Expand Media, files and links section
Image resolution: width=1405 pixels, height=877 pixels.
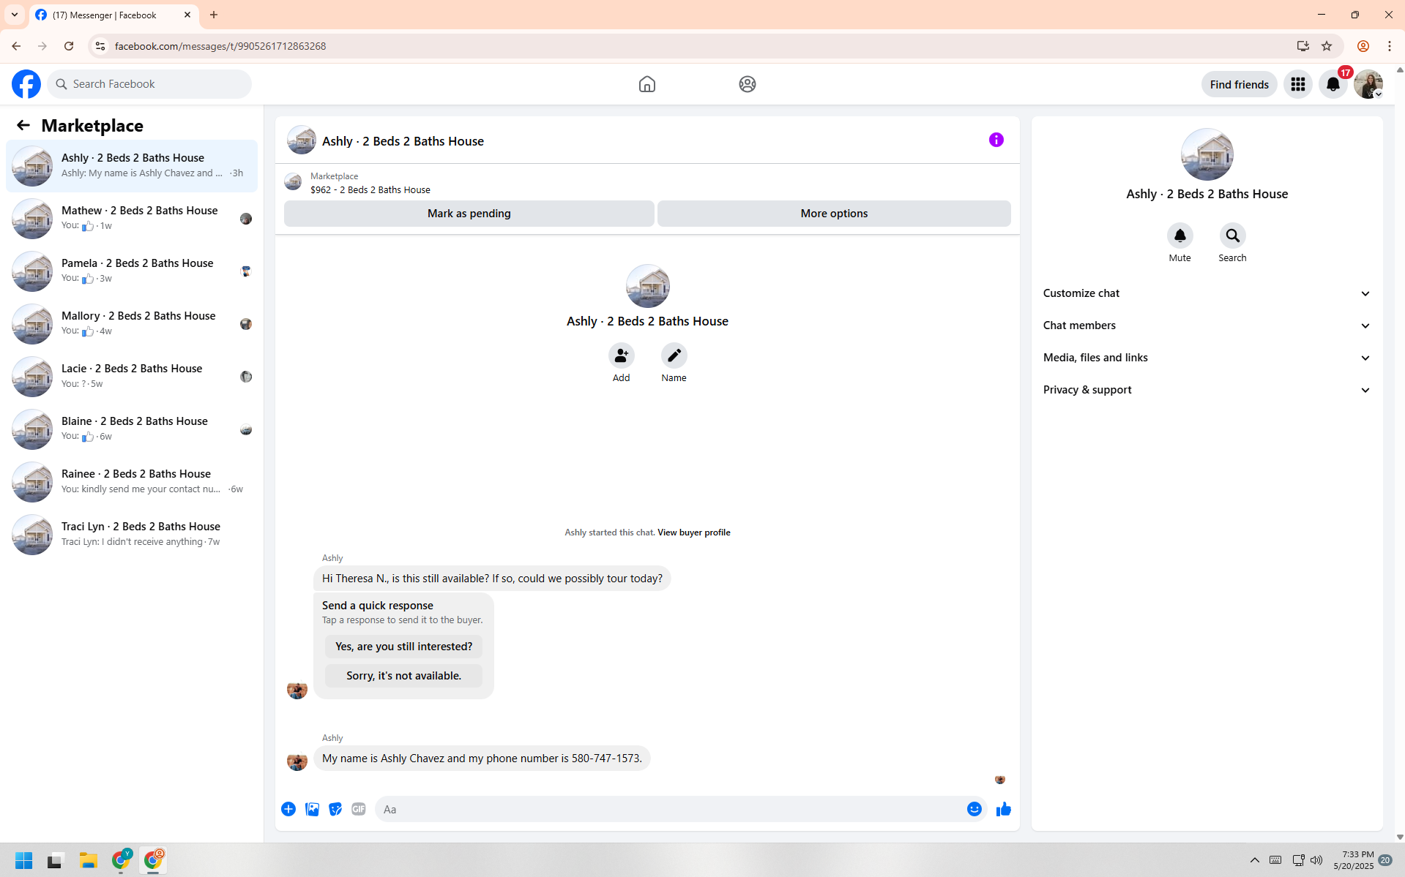[x=1207, y=358]
